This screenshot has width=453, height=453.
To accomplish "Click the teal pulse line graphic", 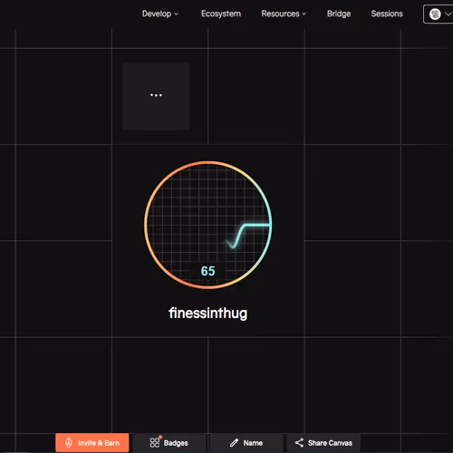I will coord(247,236).
